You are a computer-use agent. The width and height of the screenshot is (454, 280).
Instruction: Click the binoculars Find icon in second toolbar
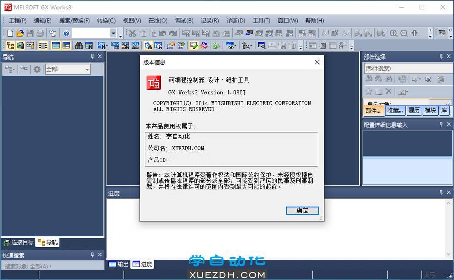click(x=79, y=45)
